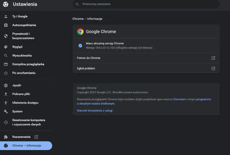Viewport: 230px width, 155px height.
Task: Click the Copyright 2022 Google LLC text
Action: [x=112, y=92]
